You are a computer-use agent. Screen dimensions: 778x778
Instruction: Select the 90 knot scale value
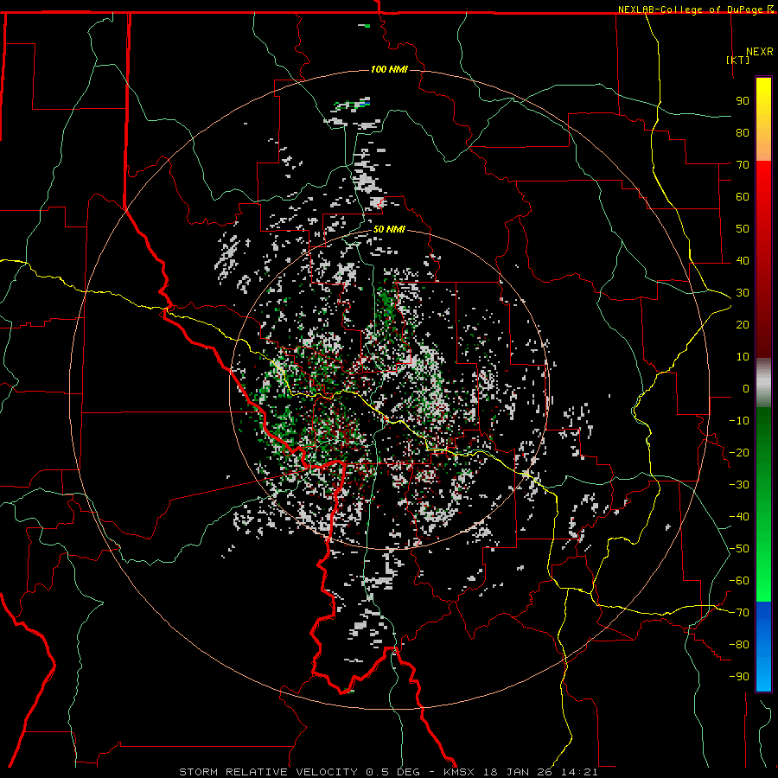[743, 101]
